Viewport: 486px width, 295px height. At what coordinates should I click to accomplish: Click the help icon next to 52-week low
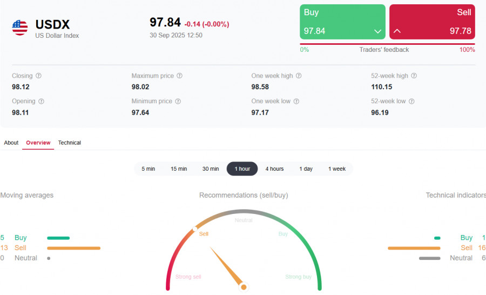click(411, 102)
